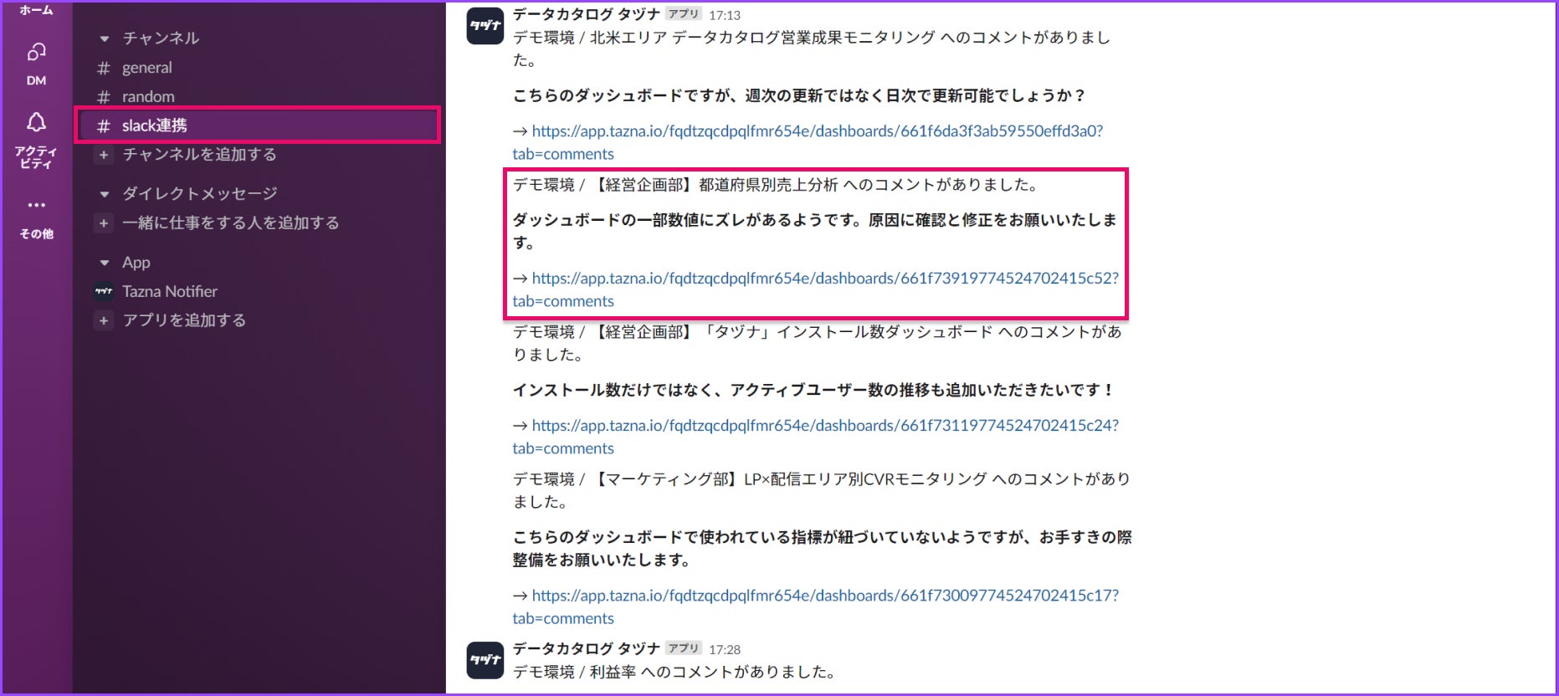The image size is (1559, 696).
Task: Click plus icon beside チャンネルを追加する
Action: pos(104,155)
